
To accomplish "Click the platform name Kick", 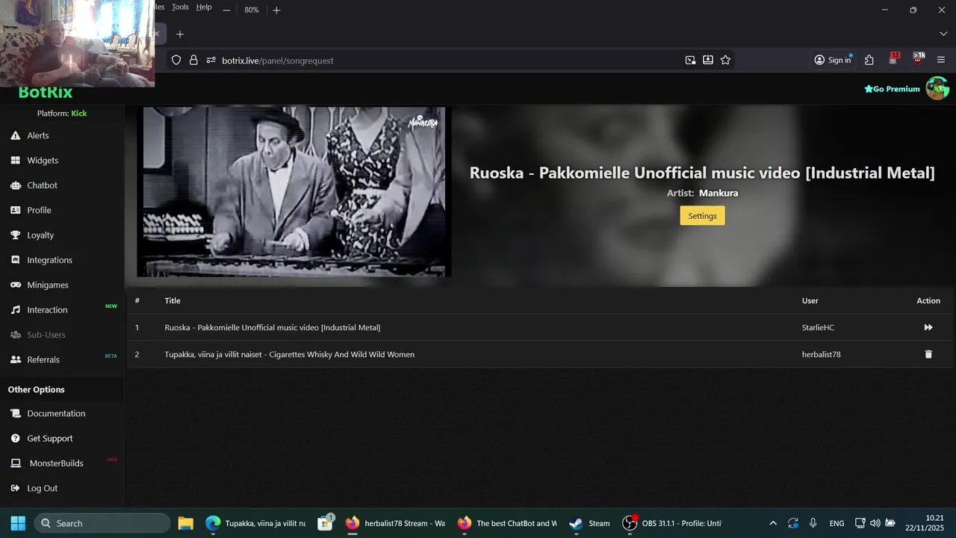I will 79,114.
